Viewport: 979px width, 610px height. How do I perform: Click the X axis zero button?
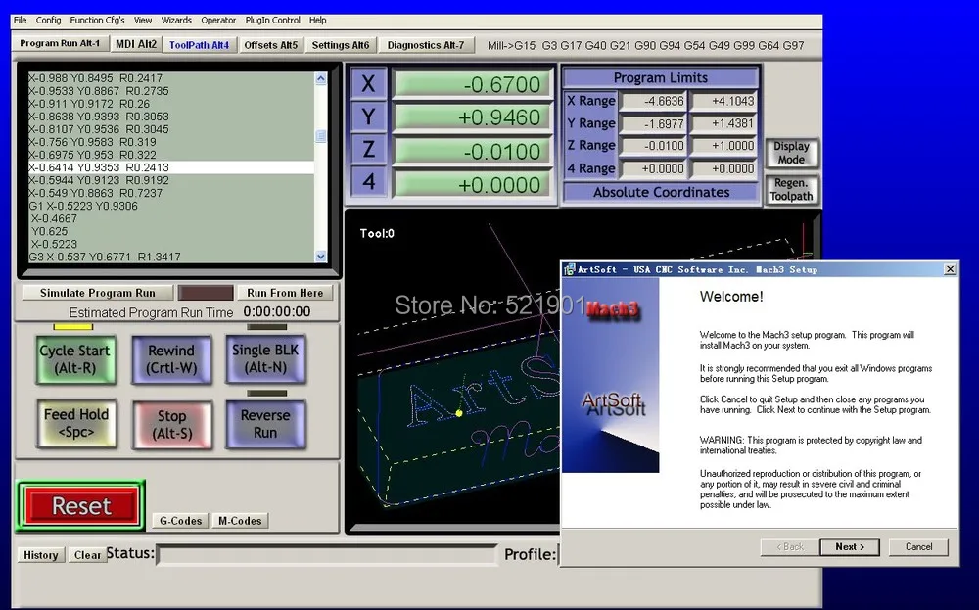coord(368,83)
